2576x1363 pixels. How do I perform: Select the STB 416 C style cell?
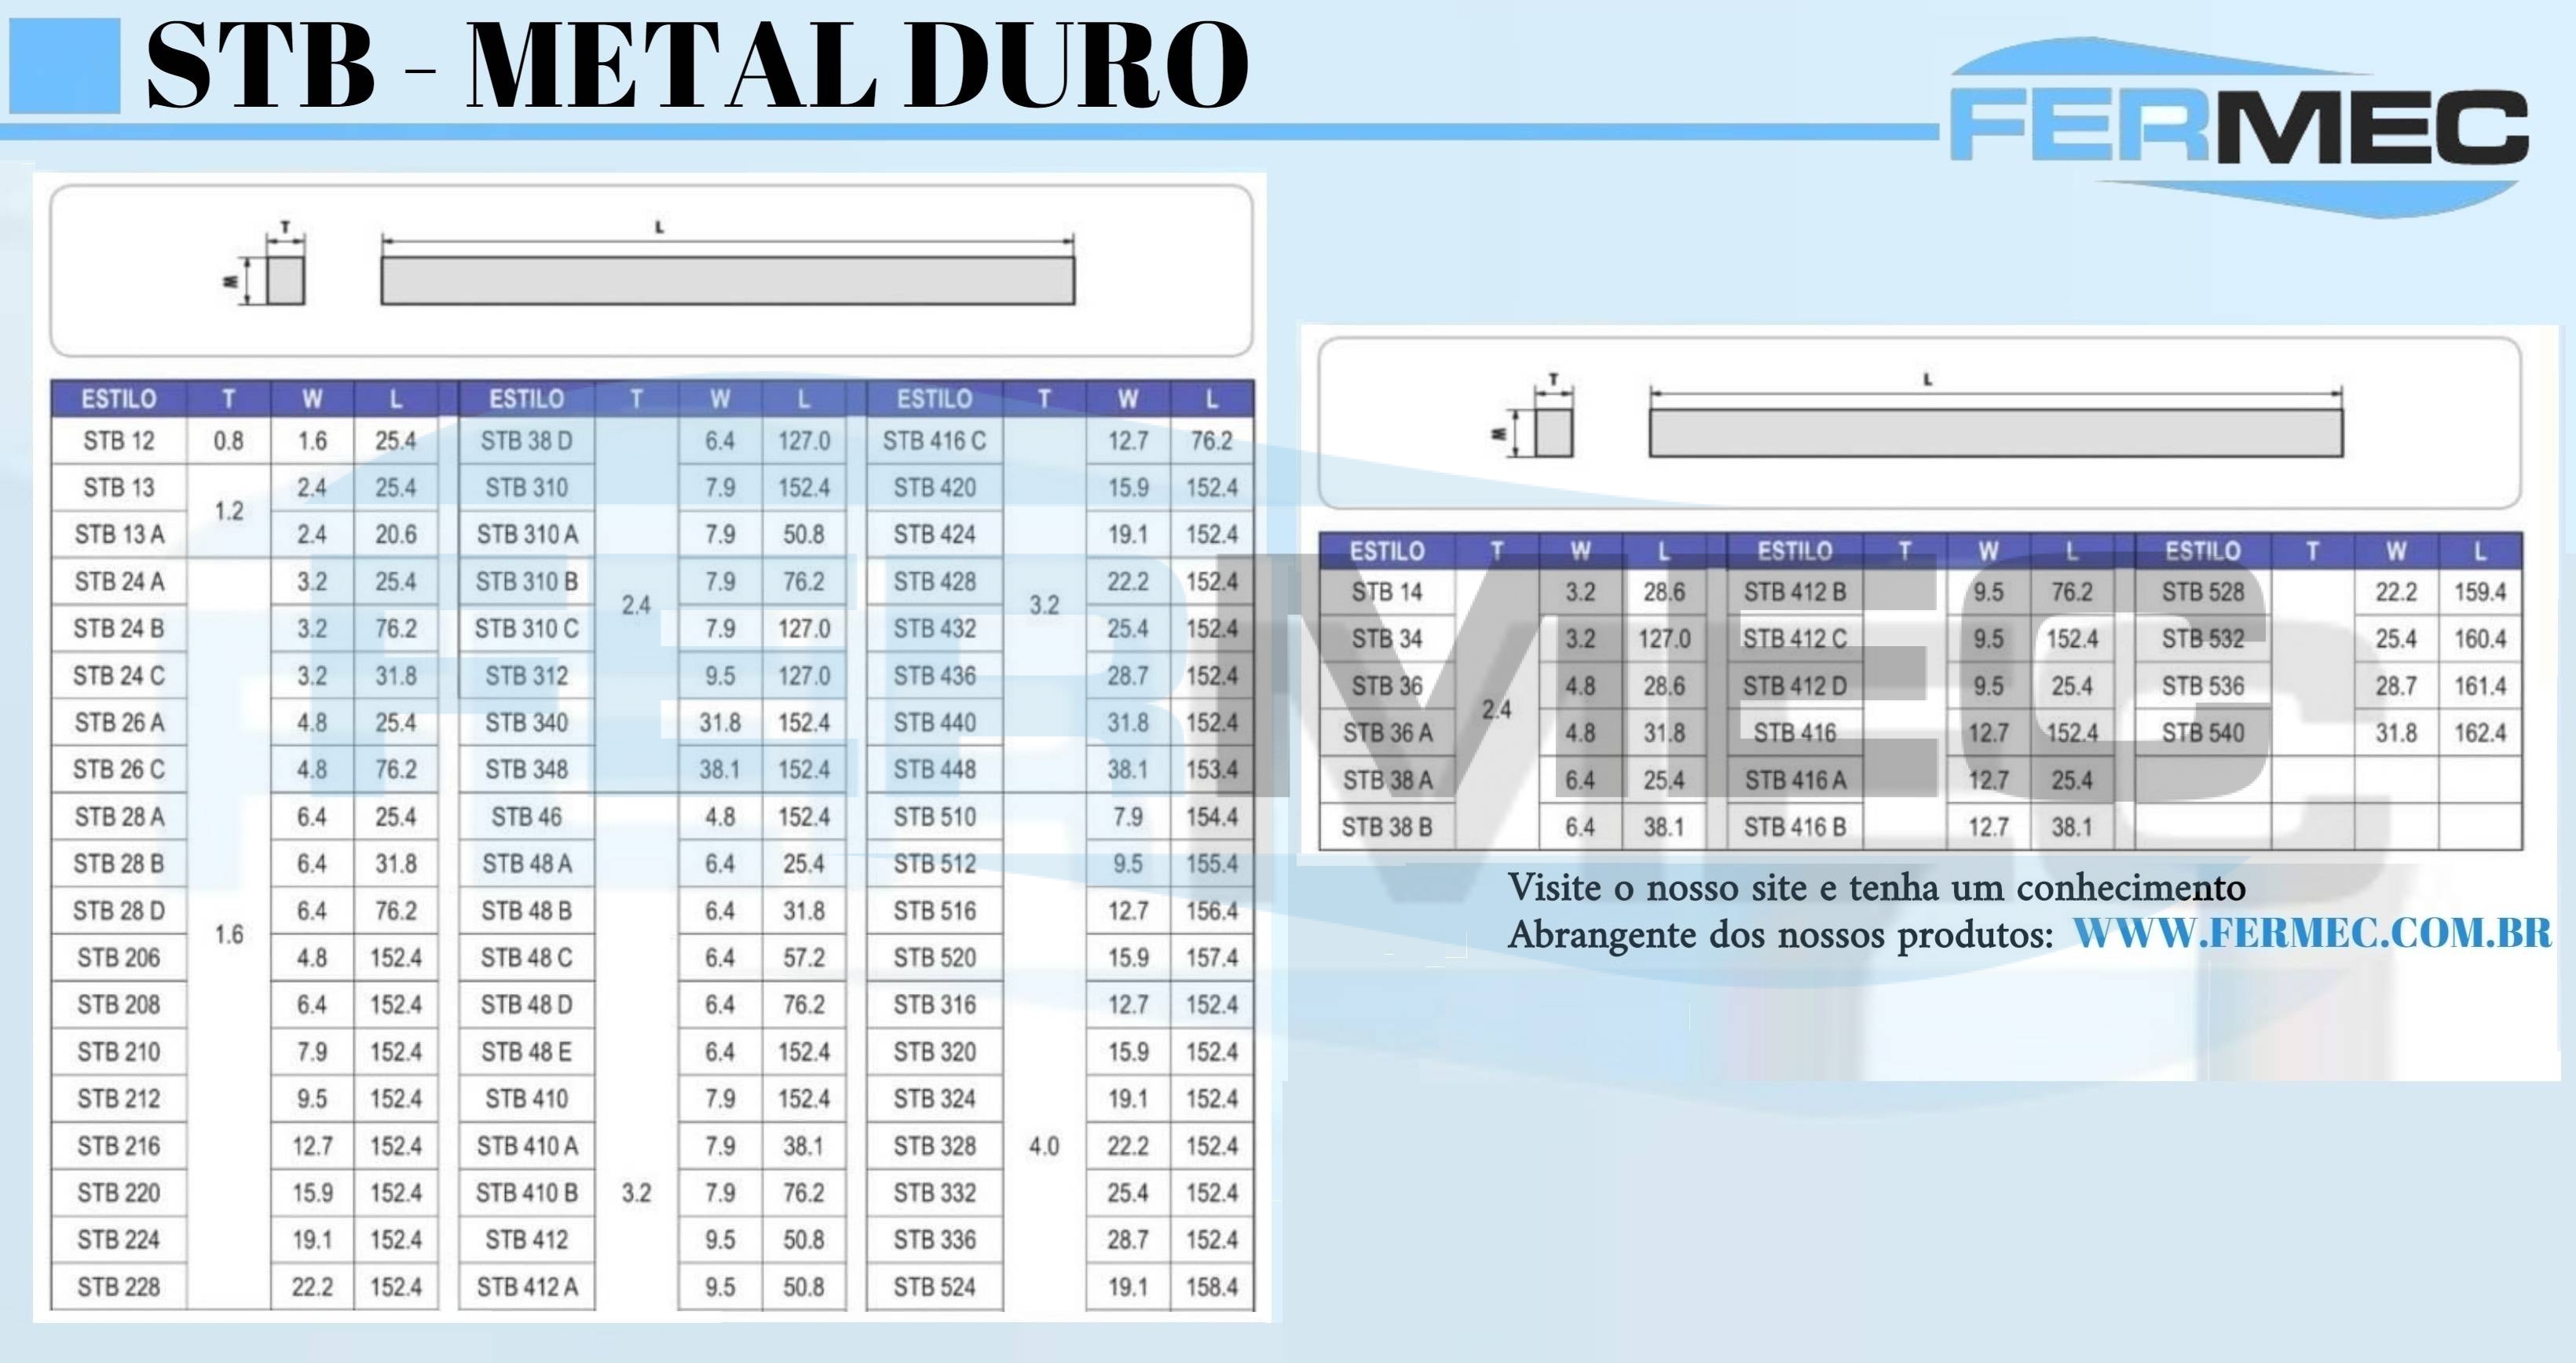(935, 441)
